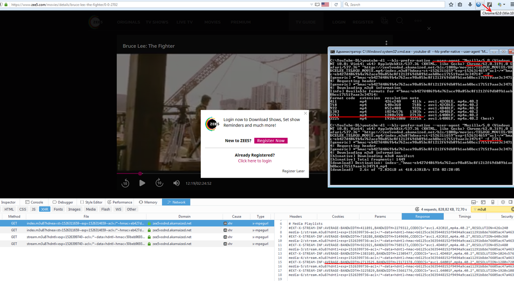Rewind 10 seconds in the player
The image size is (514, 281).
(125, 183)
